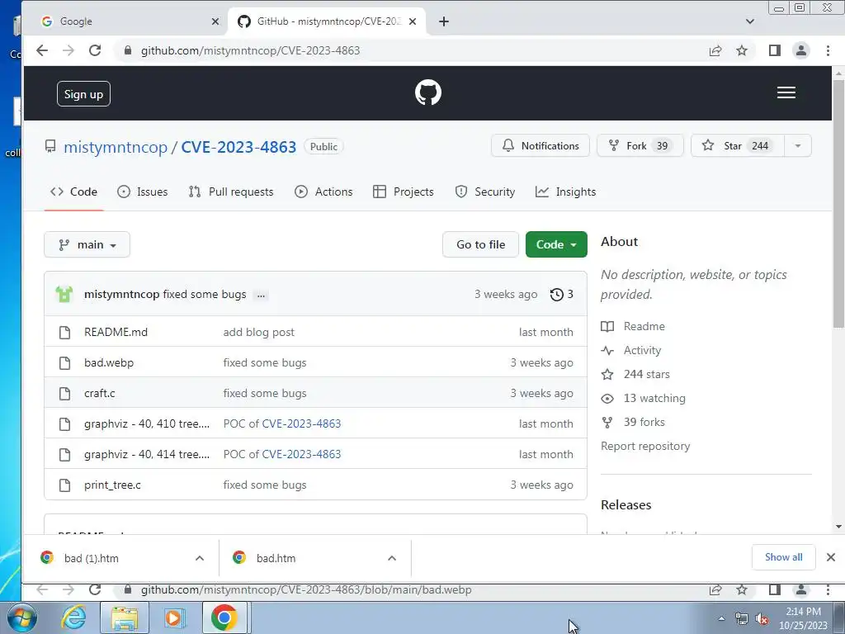Bookmark this page with the star icon
The image size is (845, 634).
[x=742, y=50]
